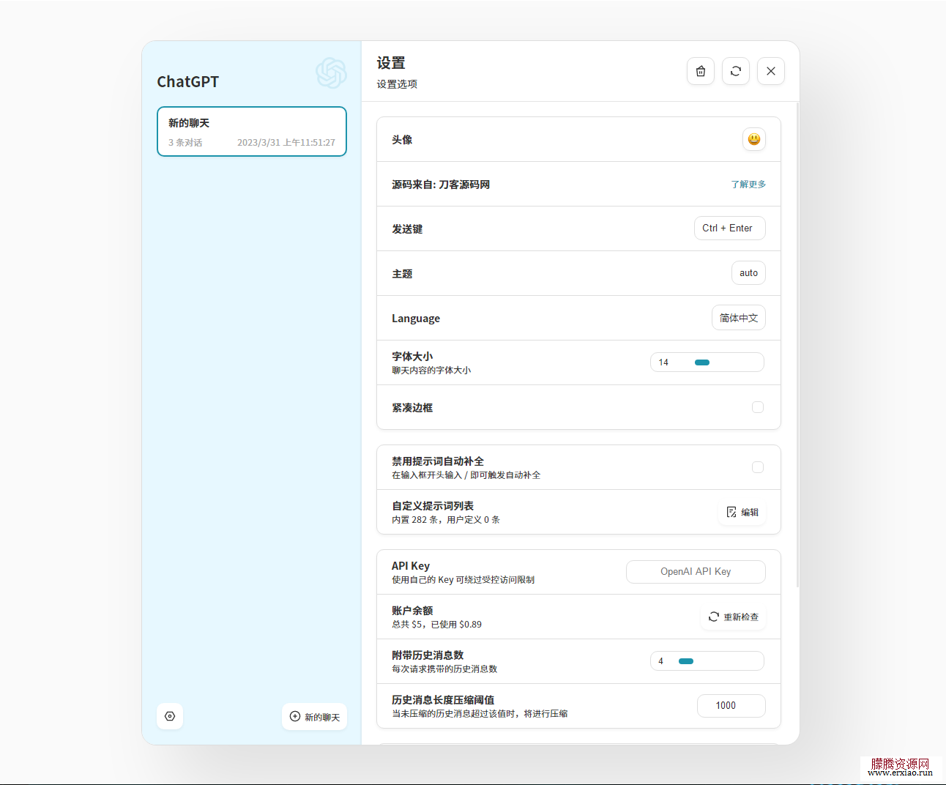Image resolution: width=946 pixels, height=785 pixels.
Task: Click the 3 条对话 count text
Action: click(185, 143)
